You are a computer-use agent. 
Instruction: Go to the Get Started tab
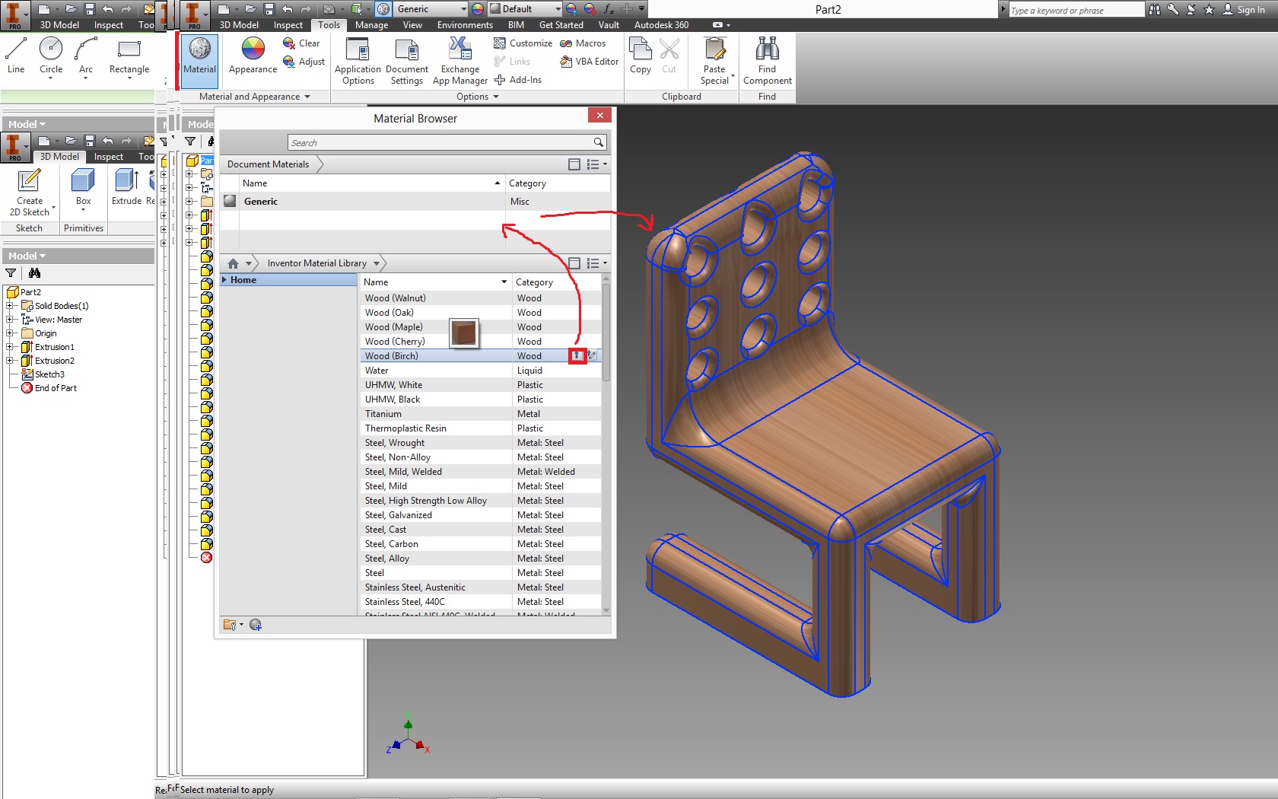point(561,25)
